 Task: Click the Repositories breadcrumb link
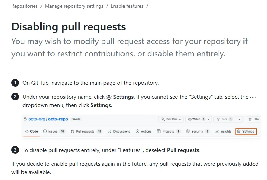[x=24, y=6]
